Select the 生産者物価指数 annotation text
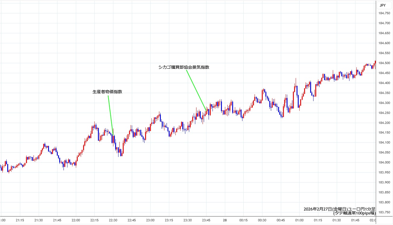Image resolution: width=393 pixels, height=225 pixels. pyautogui.click(x=107, y=92)
